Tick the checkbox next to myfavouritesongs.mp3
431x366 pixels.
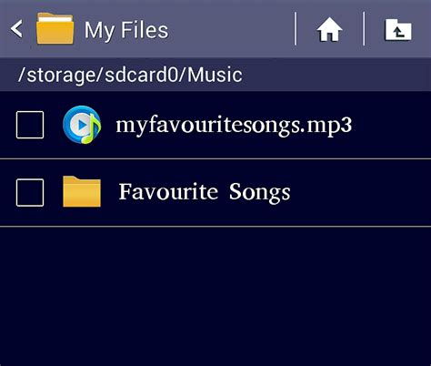30,125
